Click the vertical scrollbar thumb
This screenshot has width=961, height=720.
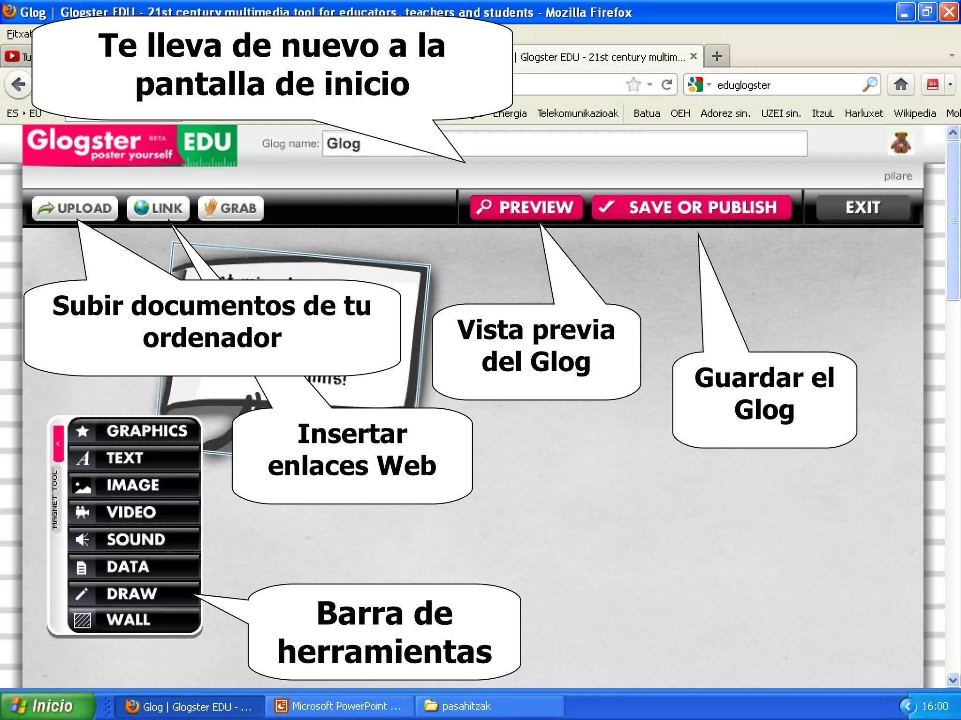(953, 220)
